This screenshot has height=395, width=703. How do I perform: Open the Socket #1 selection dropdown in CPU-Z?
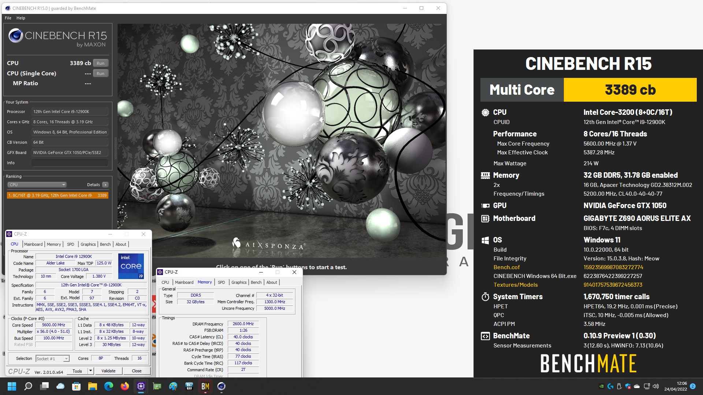click(x=52, y=359)
